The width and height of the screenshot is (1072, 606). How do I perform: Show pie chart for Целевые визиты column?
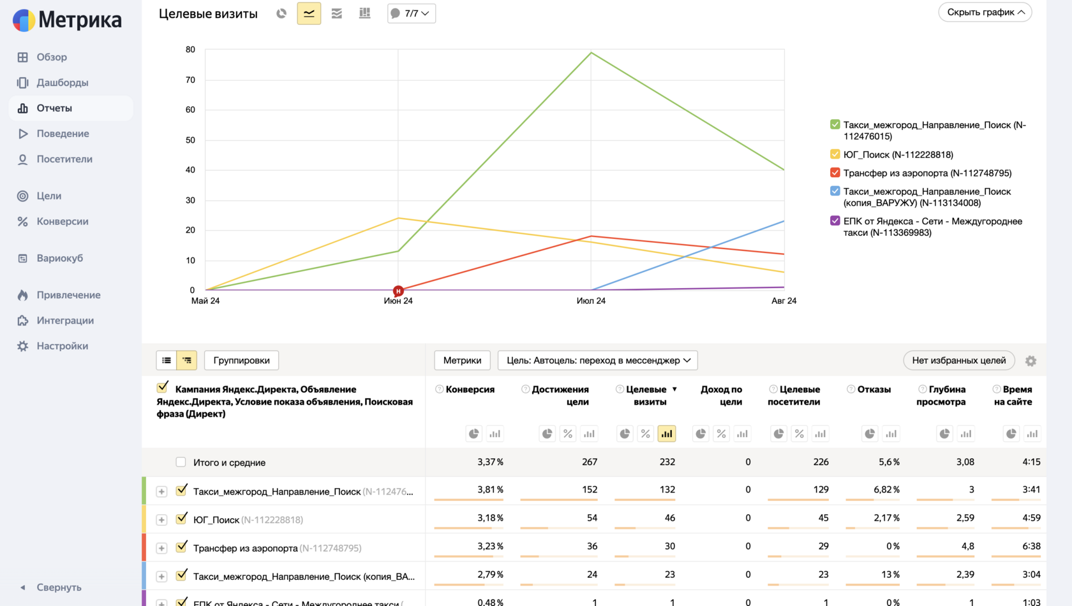[x=625, y=434]
